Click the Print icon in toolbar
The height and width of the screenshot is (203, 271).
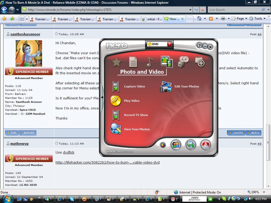coord(223,19)
